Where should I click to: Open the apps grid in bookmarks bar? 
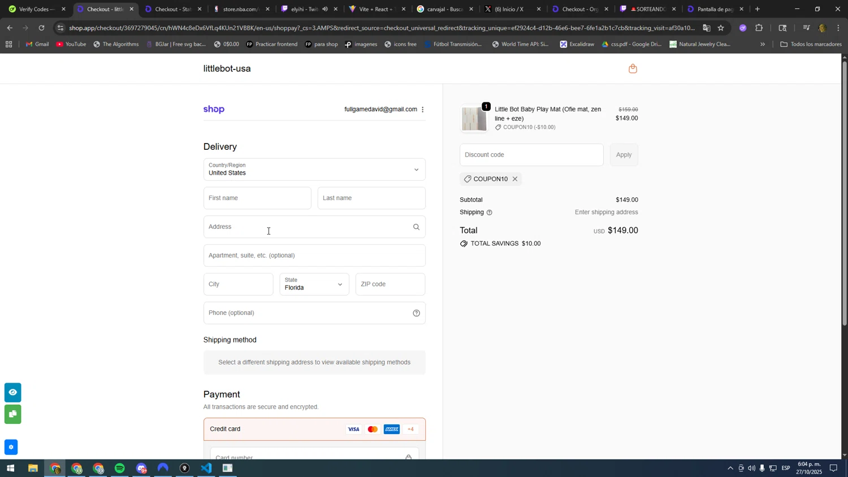tap(8, 44)
